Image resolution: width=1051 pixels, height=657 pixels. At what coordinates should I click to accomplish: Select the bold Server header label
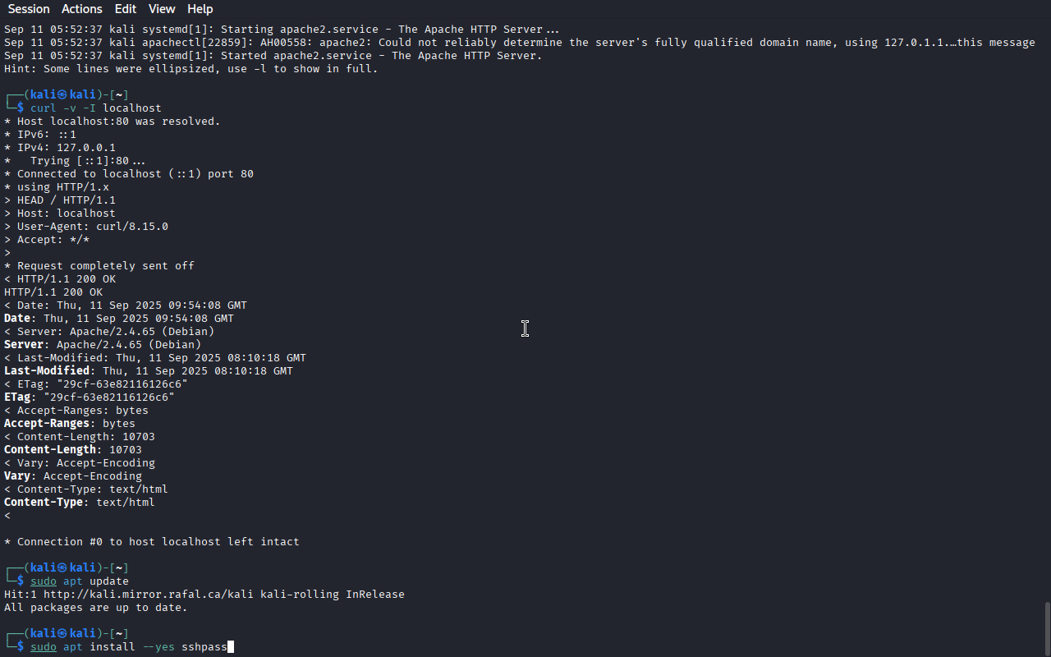click(x=24, y=345)
